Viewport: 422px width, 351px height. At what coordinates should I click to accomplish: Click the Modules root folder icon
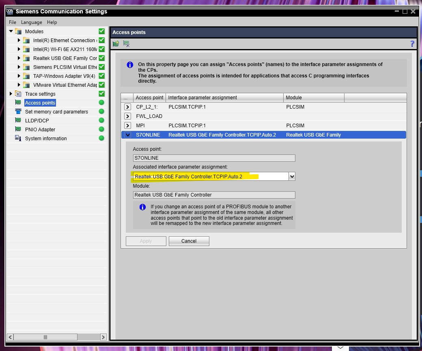click(x=18, y=31)
